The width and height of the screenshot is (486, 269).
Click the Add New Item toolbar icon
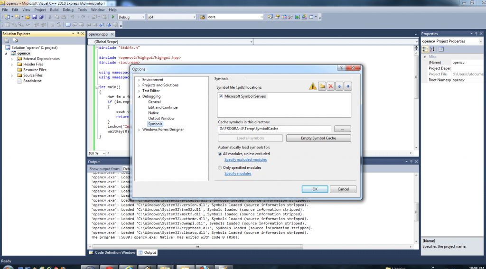tap(18, 17)
